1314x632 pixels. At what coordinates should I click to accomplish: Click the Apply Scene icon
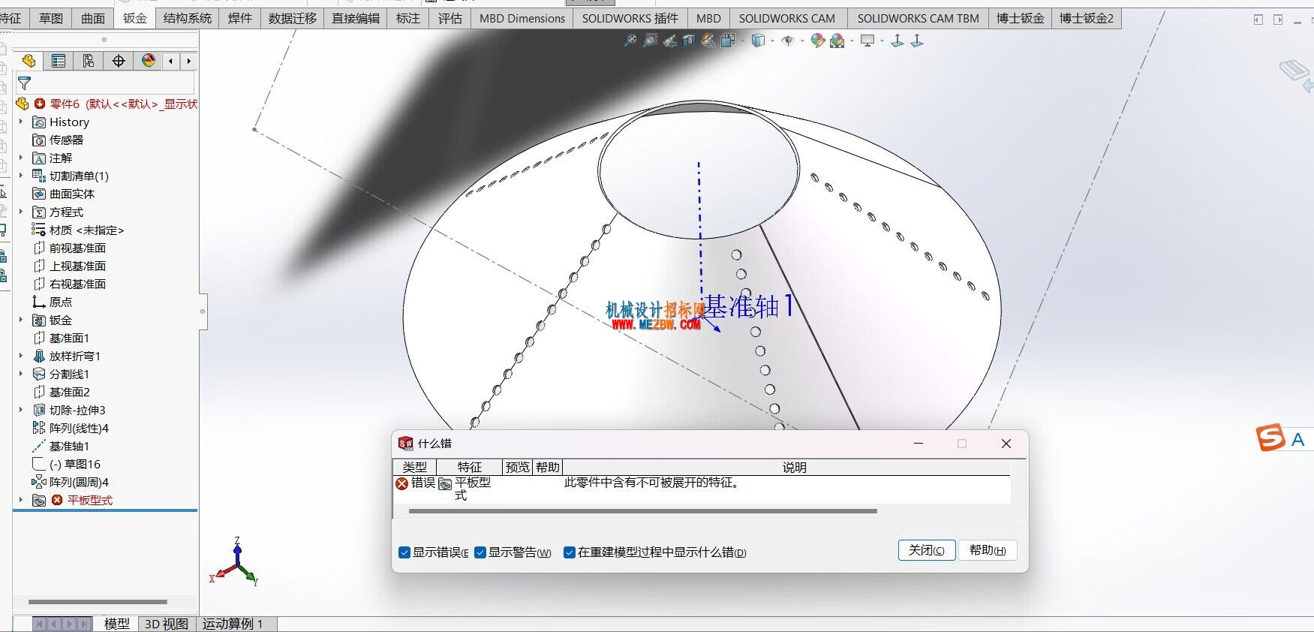point(837,41)
